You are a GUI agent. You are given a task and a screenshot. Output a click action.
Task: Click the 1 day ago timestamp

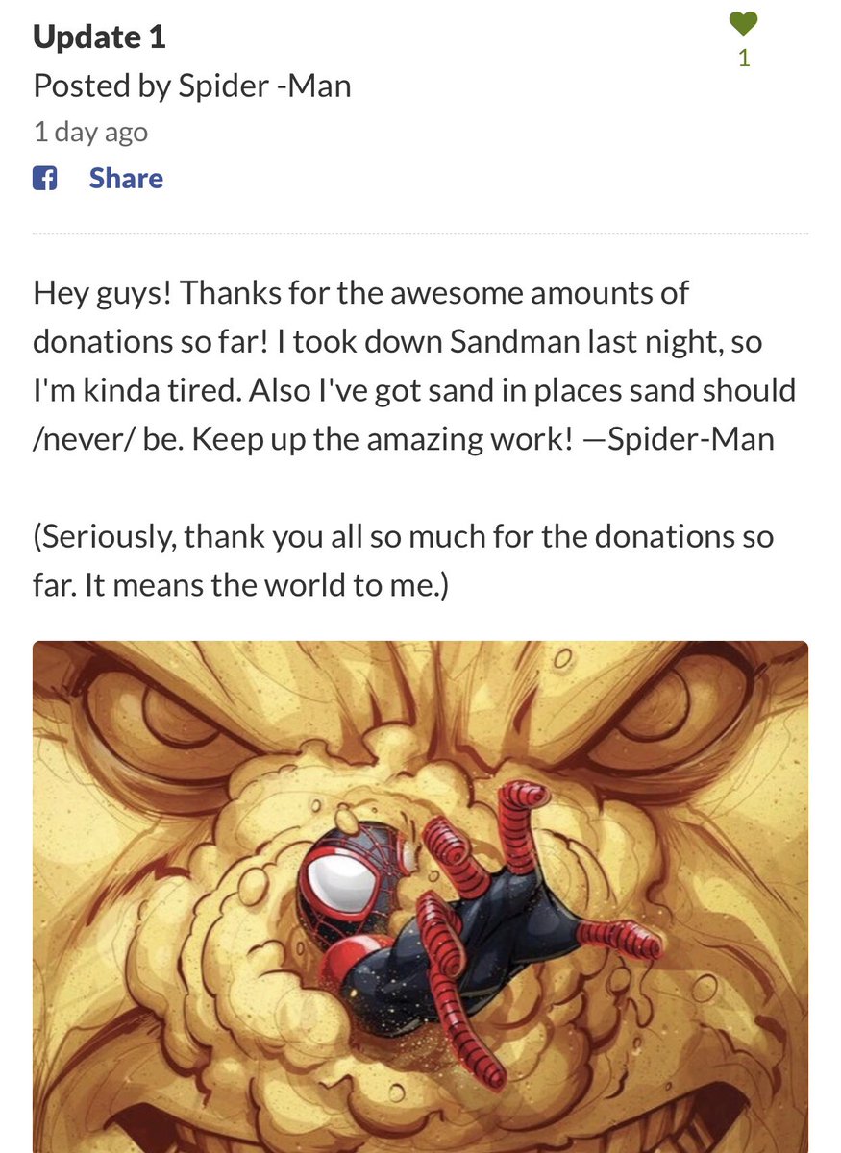[90, 132]
